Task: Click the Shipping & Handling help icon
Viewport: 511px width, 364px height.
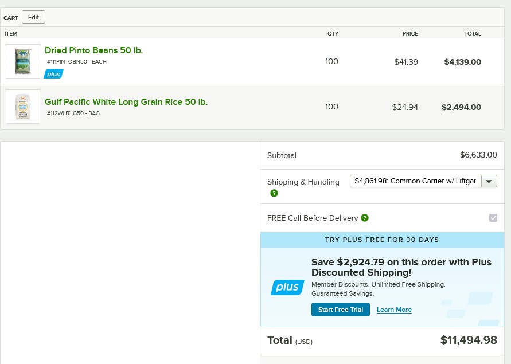Action: tap(274, 193)
